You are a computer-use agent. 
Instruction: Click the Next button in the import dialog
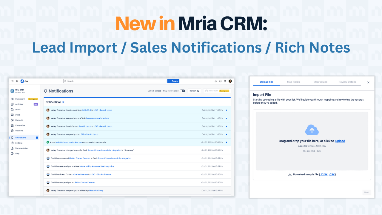coord(367,192)
